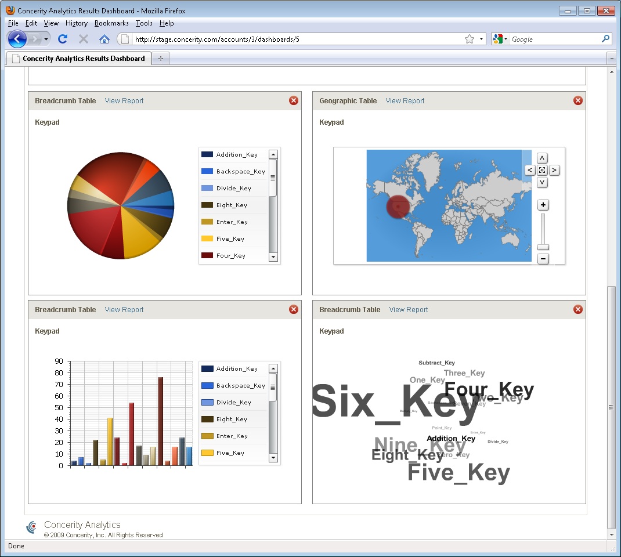This screenshot has height=557, width=621.
Task: Open the History menu
Action: tap(77, 23)
